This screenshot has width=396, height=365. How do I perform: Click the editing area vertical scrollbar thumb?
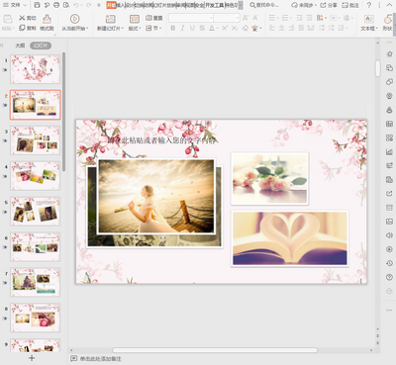[378, 68]
